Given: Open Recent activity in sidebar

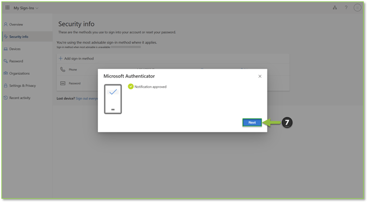Looking at the screenshot, I should [19, 97].
